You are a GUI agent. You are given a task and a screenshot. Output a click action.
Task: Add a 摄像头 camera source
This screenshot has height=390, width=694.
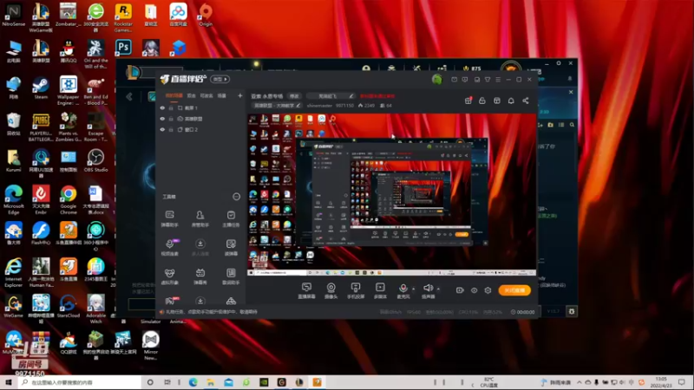pyautogui.click(x=331, y=290)
